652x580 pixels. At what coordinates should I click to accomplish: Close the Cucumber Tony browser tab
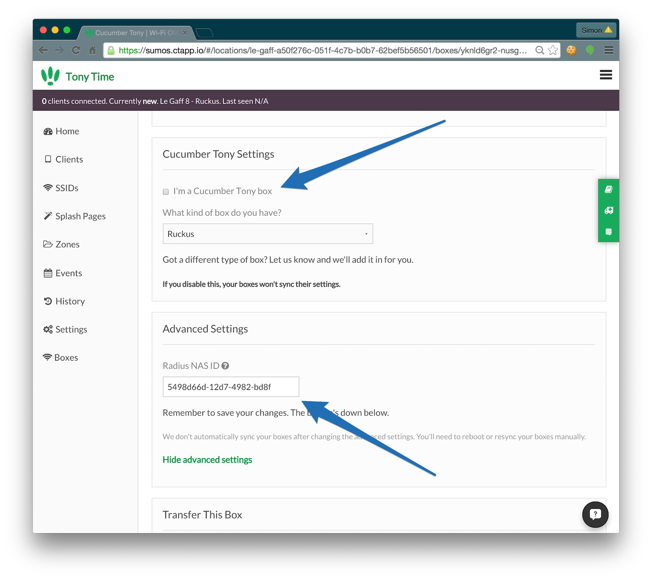(x=185, y=33)
